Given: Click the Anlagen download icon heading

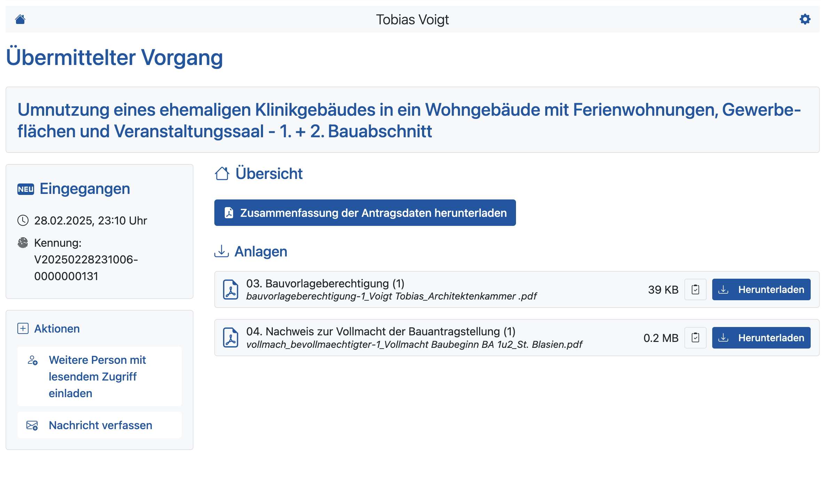Looking at the screenshot, I should tap(221, 251).
